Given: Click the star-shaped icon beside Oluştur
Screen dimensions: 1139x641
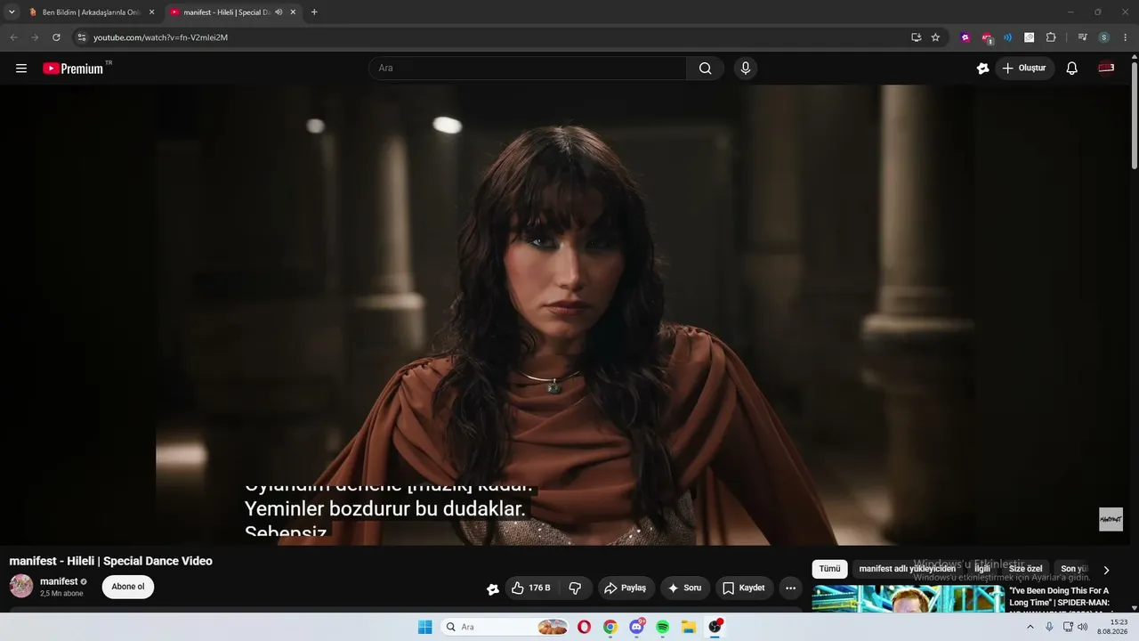Looking at the screenshot, I should (x=983, y=69).
